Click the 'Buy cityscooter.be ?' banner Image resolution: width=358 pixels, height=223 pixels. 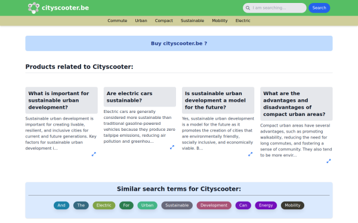point(179,43)
